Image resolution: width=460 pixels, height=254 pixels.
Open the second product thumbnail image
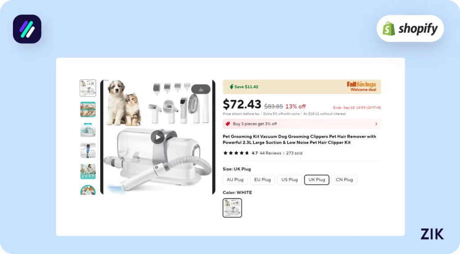[x=88, y=109]
